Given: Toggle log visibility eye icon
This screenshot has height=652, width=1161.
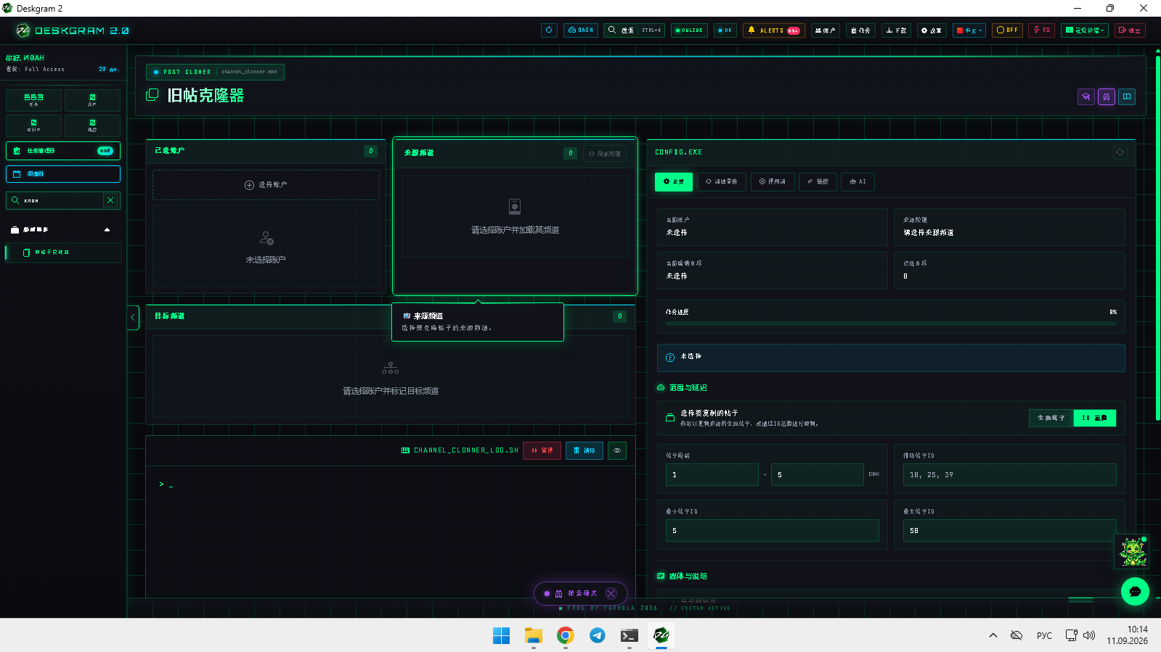Looking at the screenshot, I should pyautogui.click(x=617, y=450).
